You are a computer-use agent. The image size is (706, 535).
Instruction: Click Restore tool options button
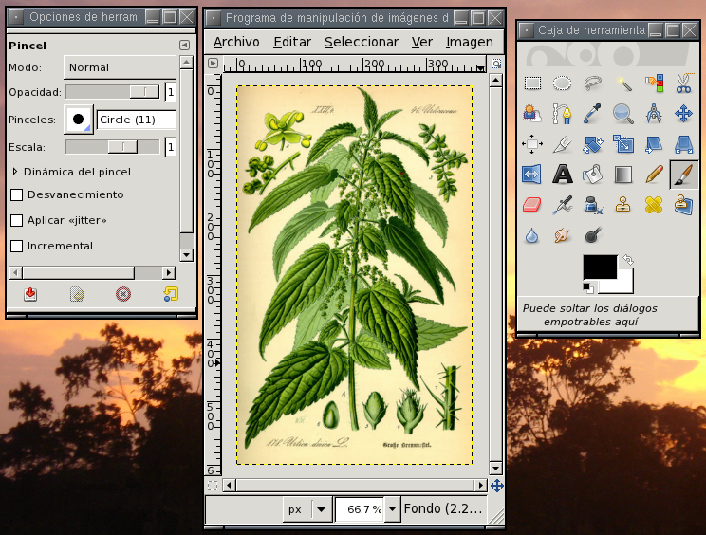(77, 294)
